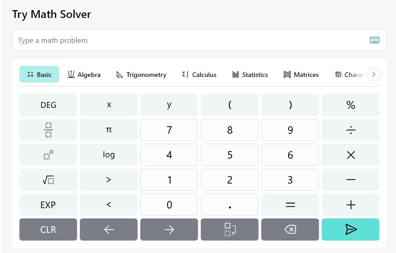Move cursor right with the right arrow key
Image resolution: width=396 pixels, height=253 pixels.
pyautogui.click(x=169, y=229)
